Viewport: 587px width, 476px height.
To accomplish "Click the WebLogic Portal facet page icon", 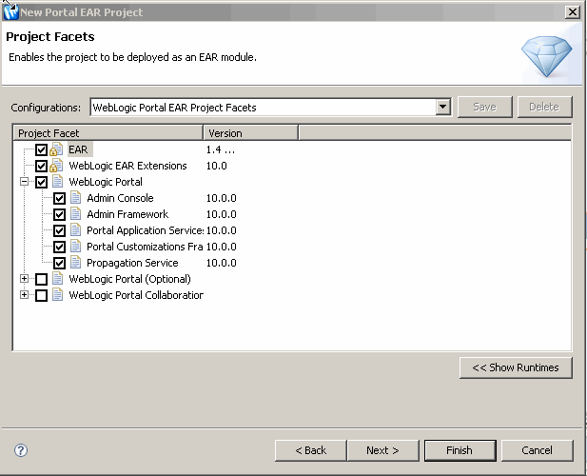I will (58, 182).
